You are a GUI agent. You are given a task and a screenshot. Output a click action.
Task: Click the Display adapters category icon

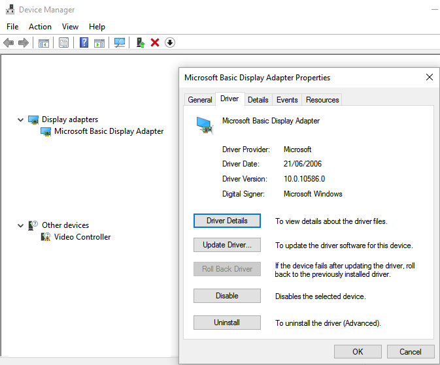coord(33,119)
